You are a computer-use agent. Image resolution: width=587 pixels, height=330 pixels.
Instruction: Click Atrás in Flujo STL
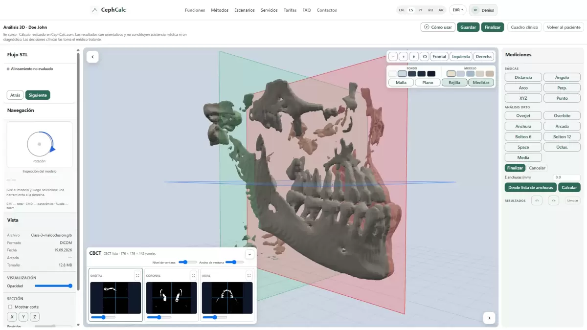(15, 95)
